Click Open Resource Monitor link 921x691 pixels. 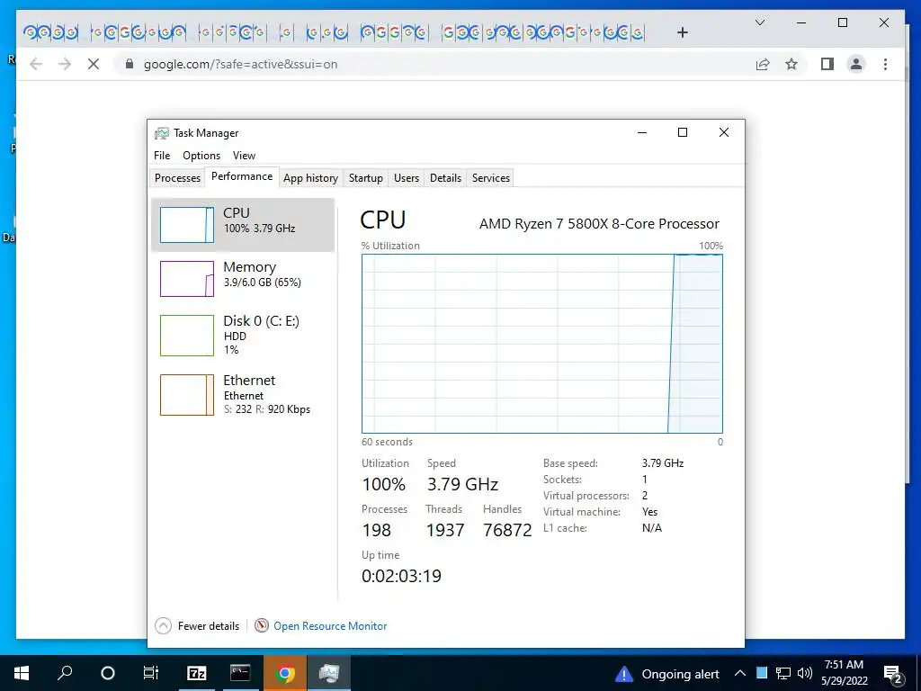pyautogui.click(x=330, y=626)
